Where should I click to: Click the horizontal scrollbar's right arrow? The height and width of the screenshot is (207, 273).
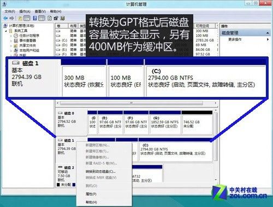click(216, 103)
